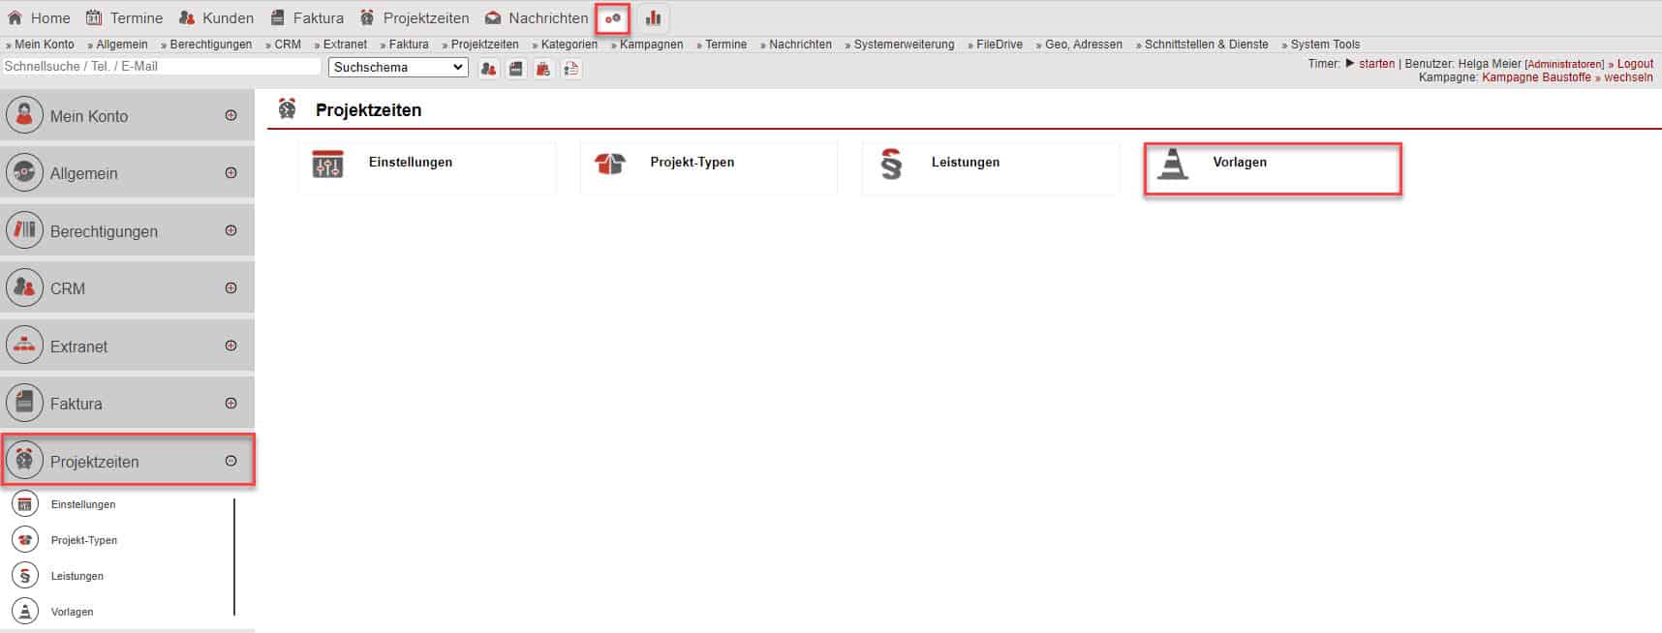Open the Kunden menu in top bar
1662x633 pixels.
tap(217, 18)
